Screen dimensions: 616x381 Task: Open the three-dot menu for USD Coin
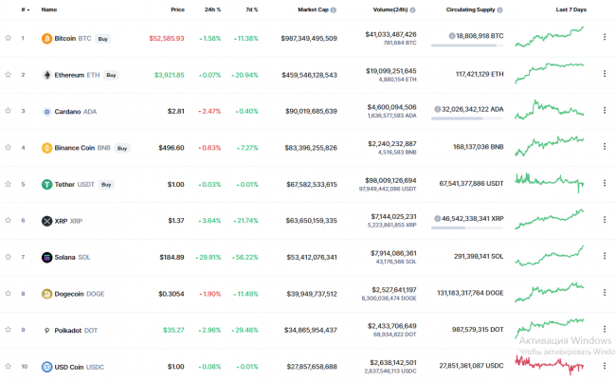pos(605,366)
